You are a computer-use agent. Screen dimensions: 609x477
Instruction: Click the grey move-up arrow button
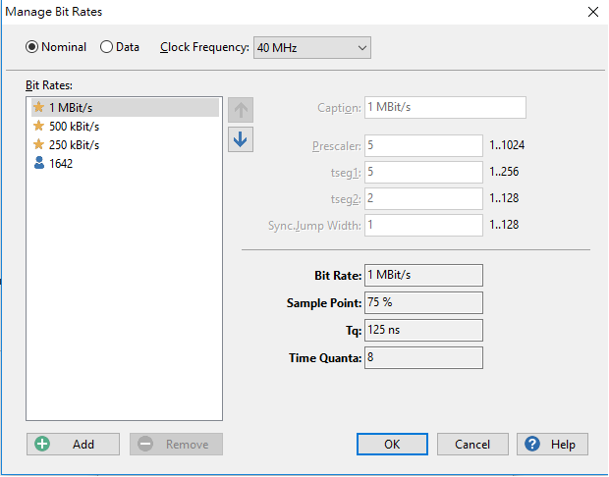[241, 110]
